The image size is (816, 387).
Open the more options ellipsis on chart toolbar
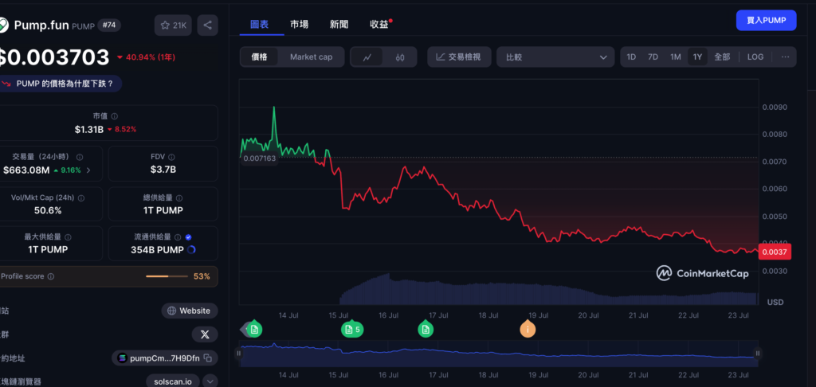coord(785,57)
